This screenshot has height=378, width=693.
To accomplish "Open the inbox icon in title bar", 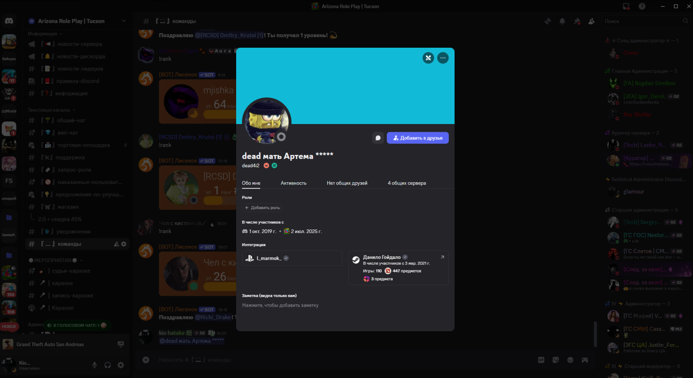I will pyautogui.click(x=626, y=6).
